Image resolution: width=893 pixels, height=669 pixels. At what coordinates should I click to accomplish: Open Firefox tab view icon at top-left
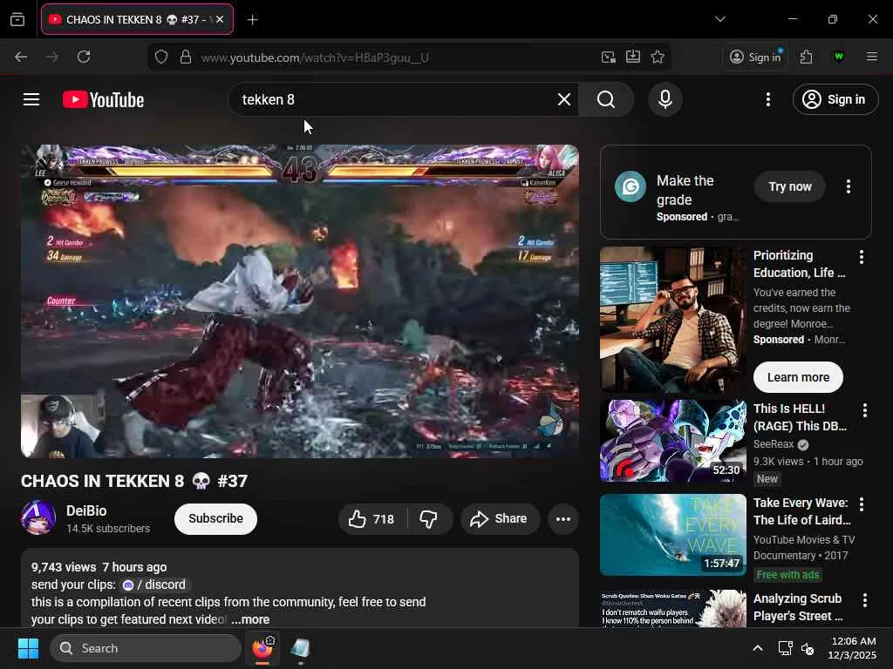click(17, 19)
